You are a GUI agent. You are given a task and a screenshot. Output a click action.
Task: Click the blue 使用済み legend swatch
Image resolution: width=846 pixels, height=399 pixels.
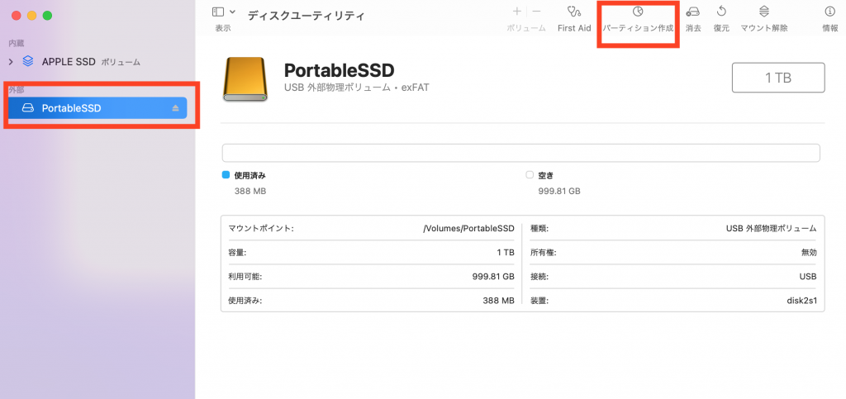(x=226, y=175)
